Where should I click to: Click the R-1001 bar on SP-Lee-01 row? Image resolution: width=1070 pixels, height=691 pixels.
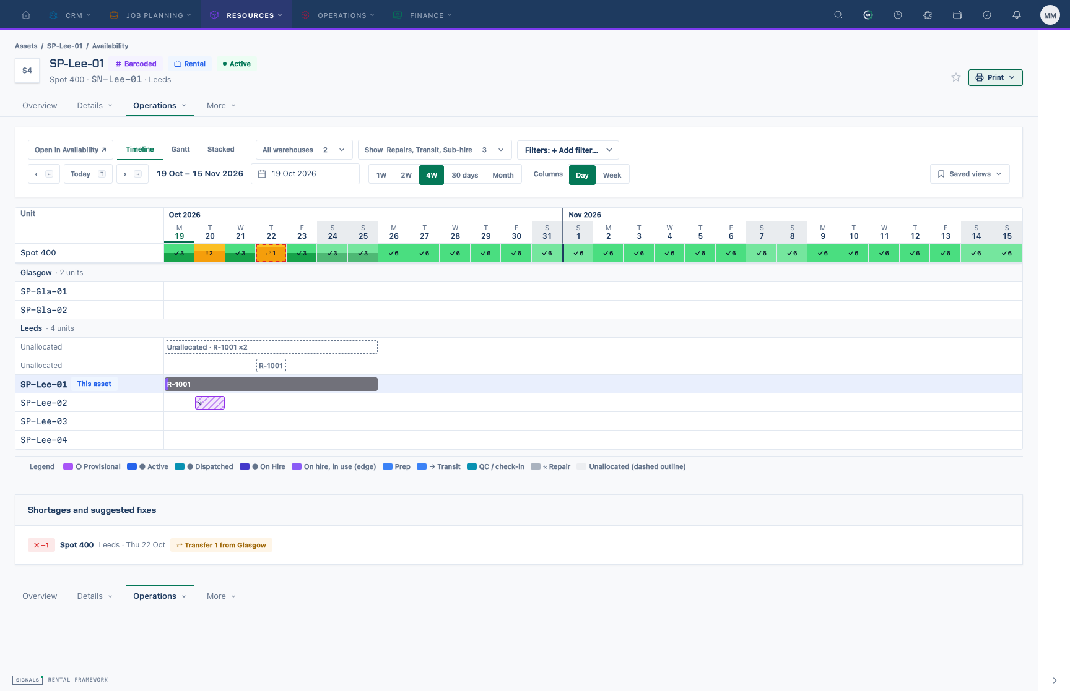271,384
